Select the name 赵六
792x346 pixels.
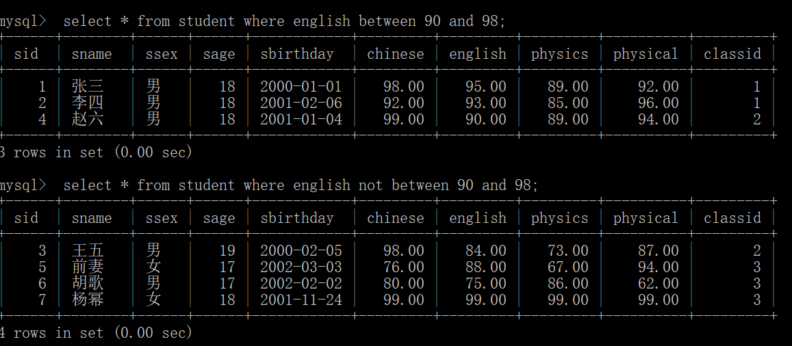tap(88, 119)
